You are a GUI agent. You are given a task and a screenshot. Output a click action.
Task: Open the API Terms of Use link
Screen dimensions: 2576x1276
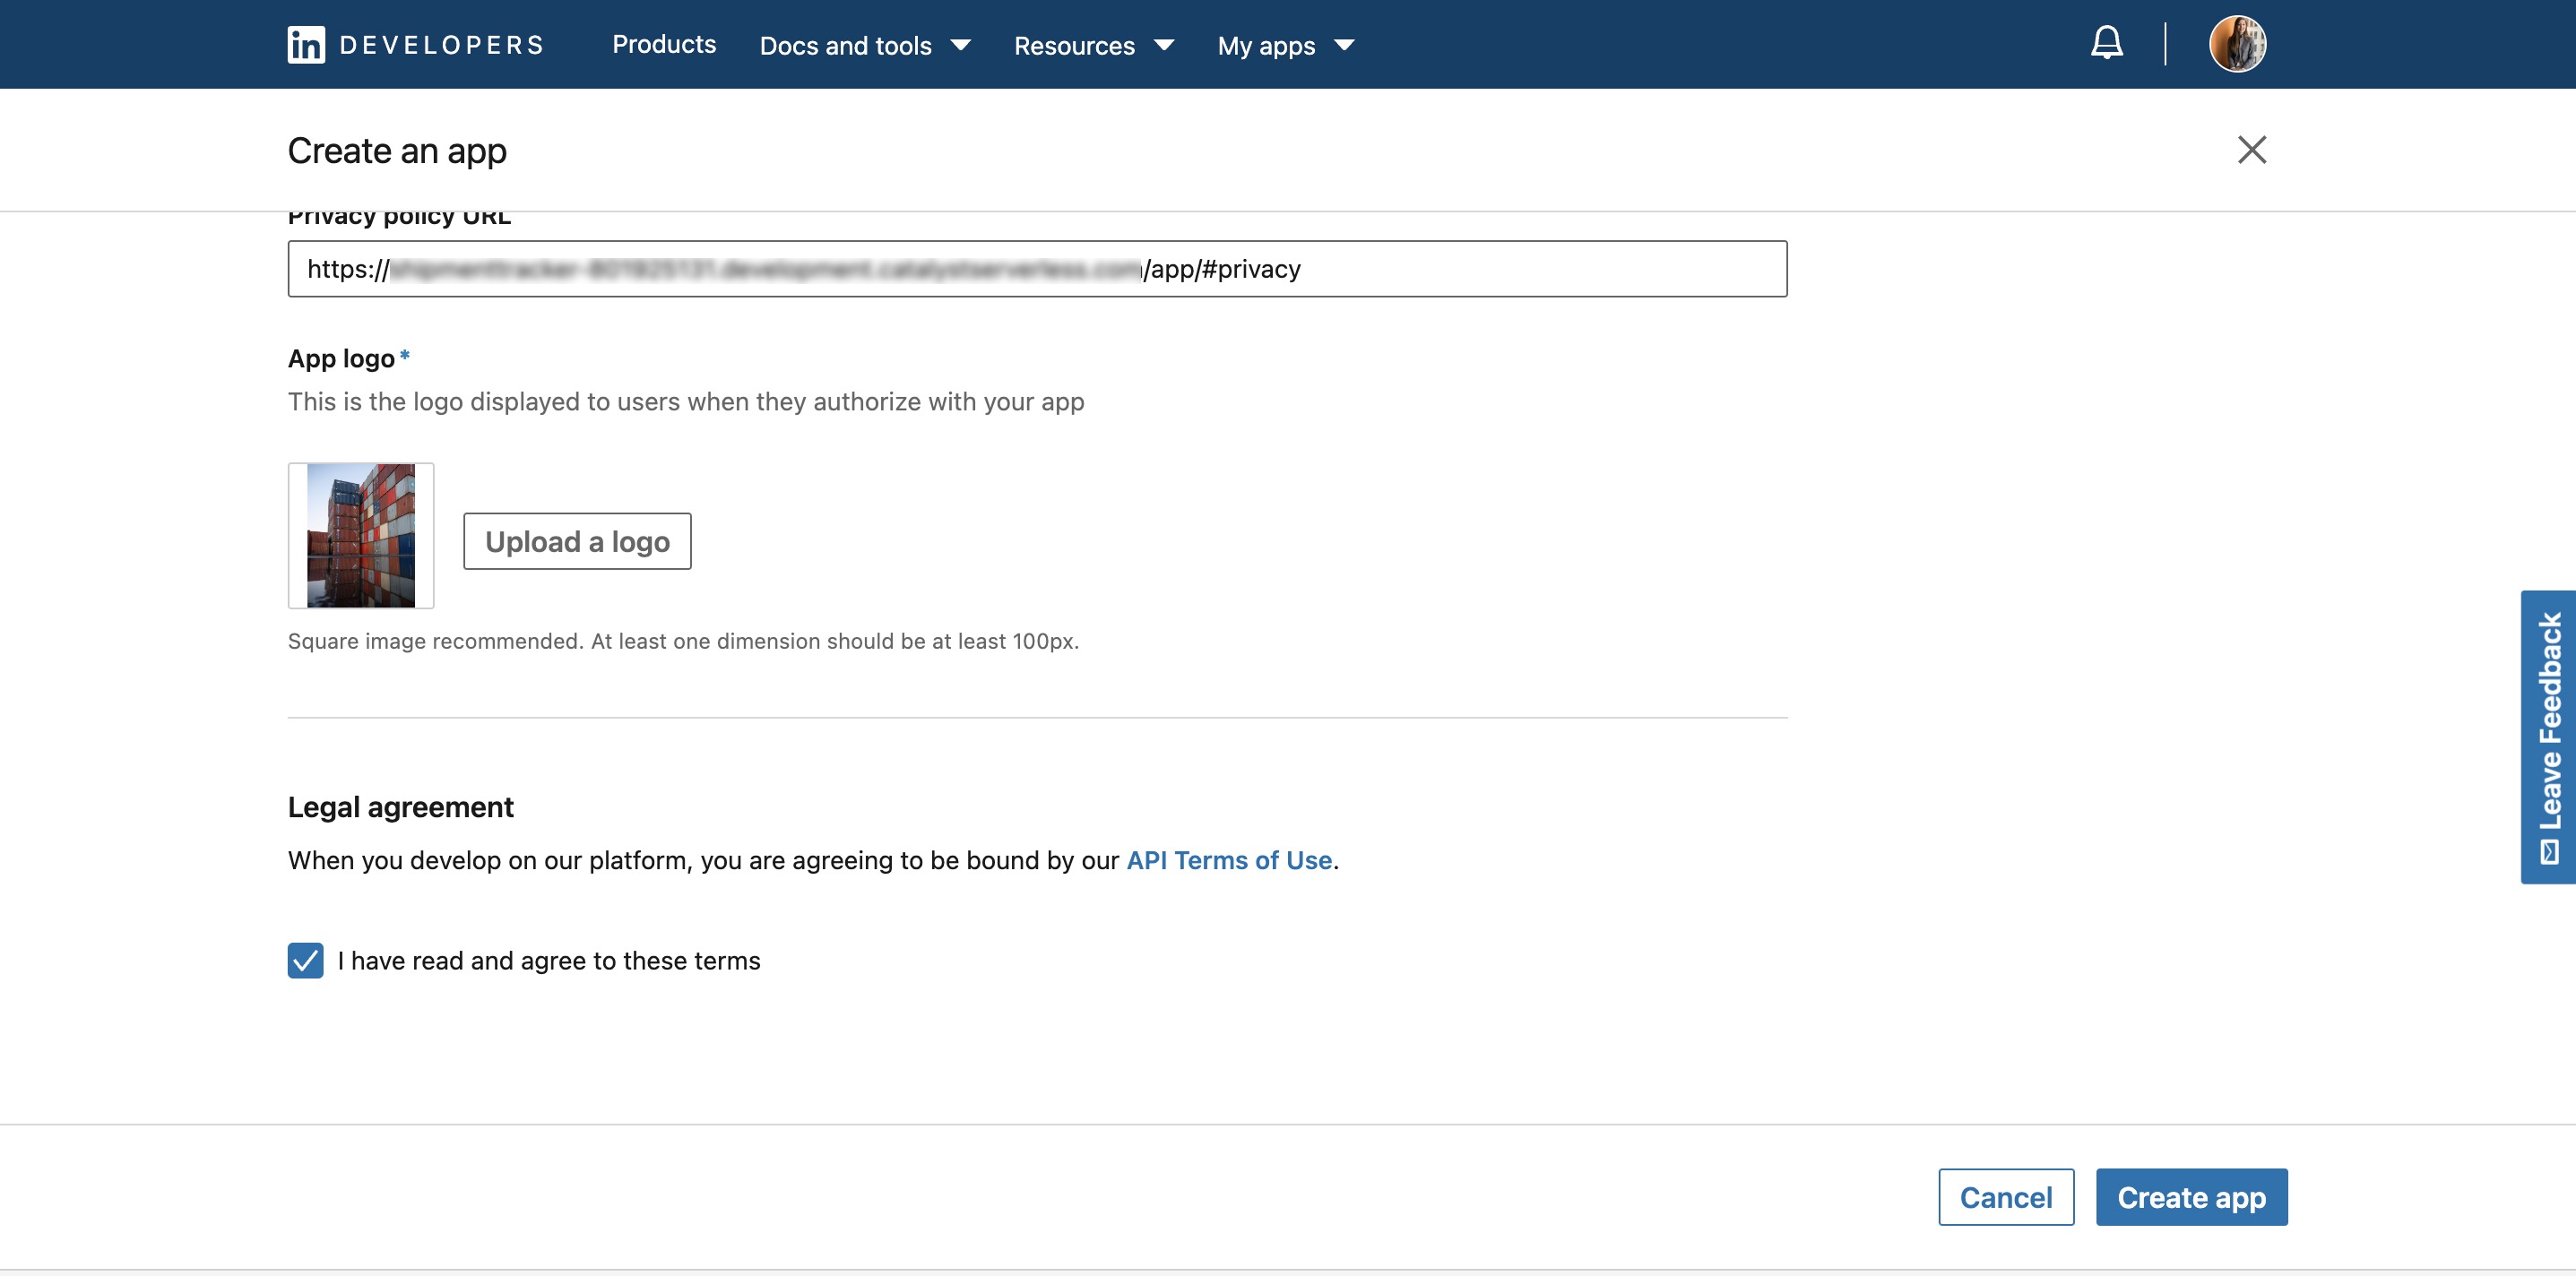click(1229, 859)
